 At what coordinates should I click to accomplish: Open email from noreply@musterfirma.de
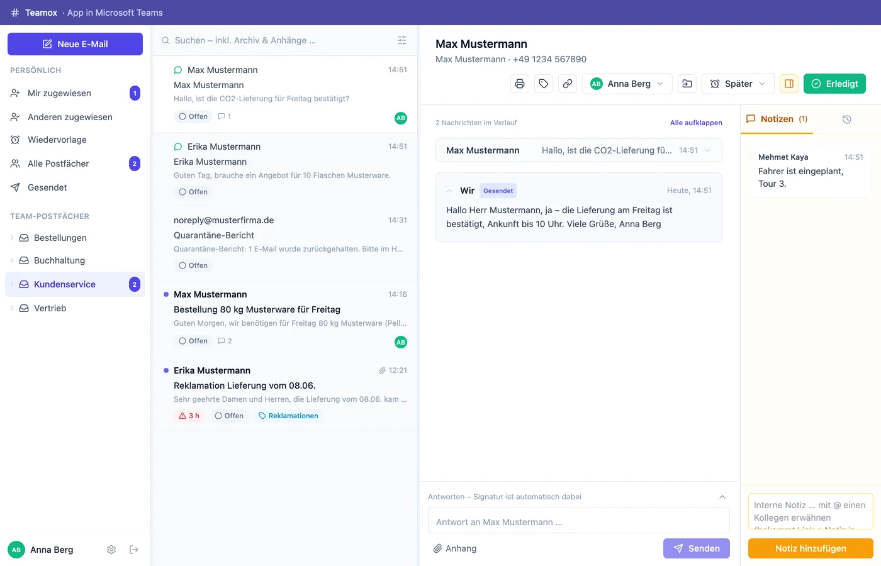(286, 243)
